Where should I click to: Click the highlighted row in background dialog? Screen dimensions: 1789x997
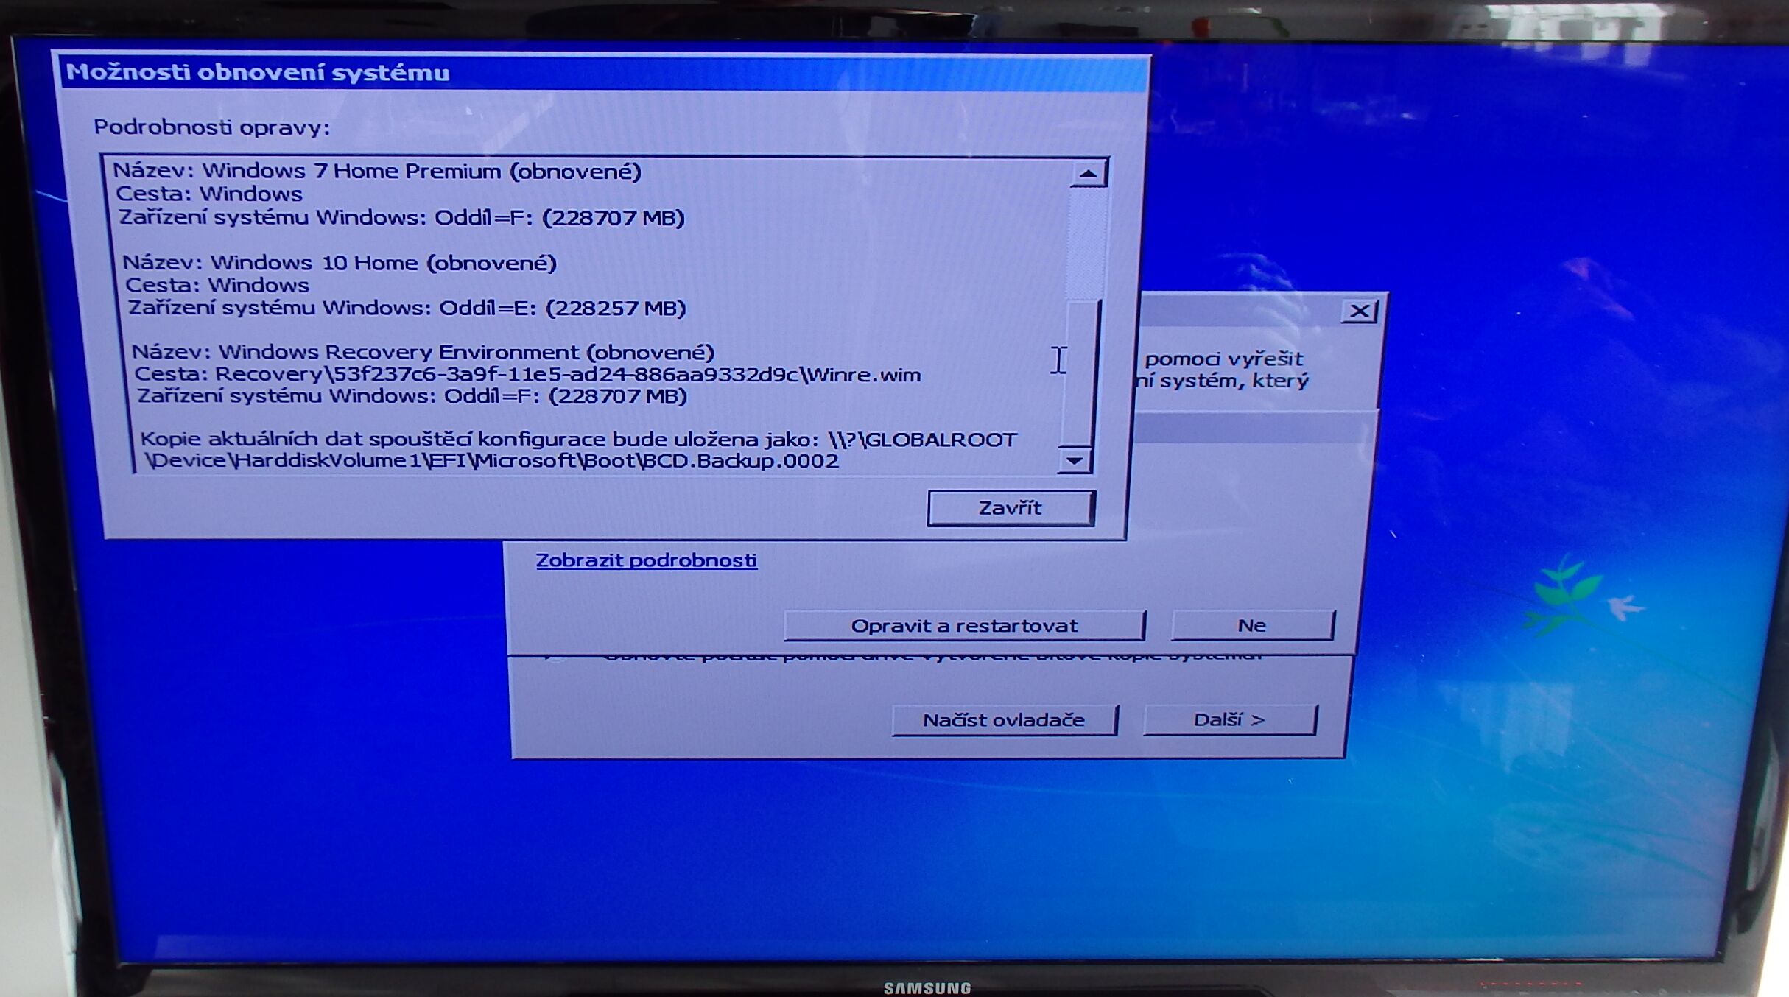click(x=1252, y=429)
